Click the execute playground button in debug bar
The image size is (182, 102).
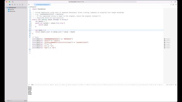[x=29, y=85]
